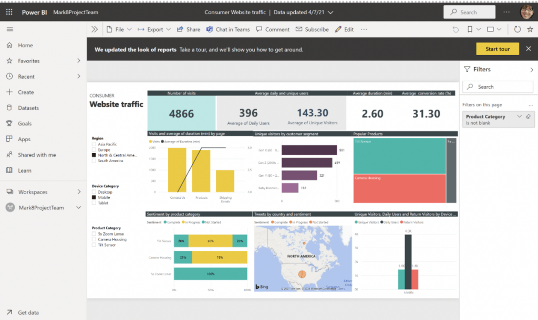
Task: Open the File menu
Action: coord(119,29)
